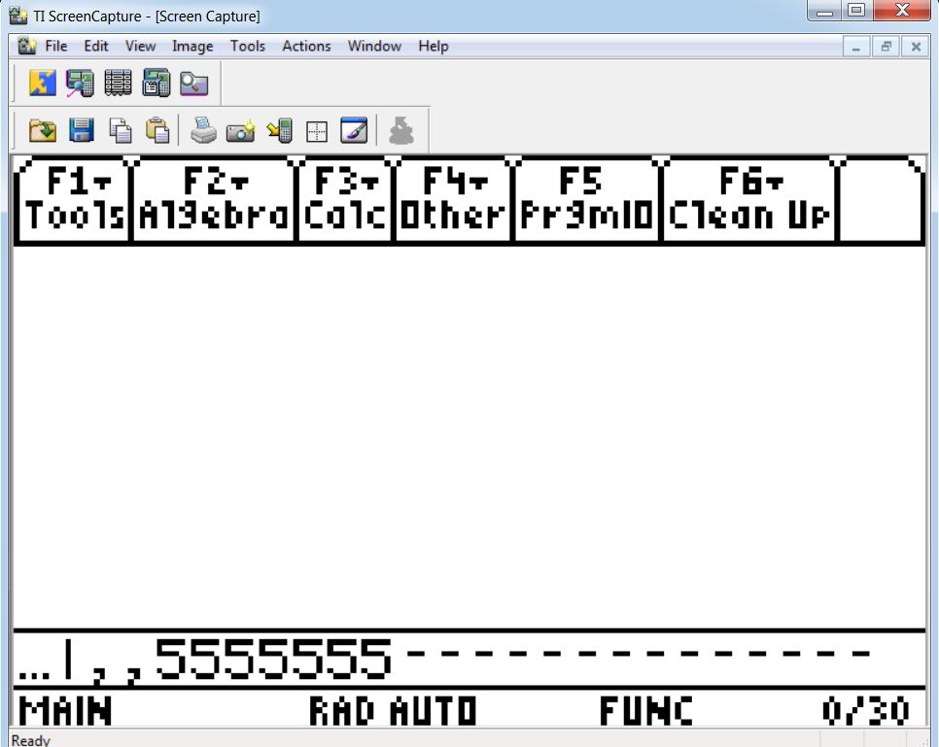Open the Help menu

coord(433,46)
